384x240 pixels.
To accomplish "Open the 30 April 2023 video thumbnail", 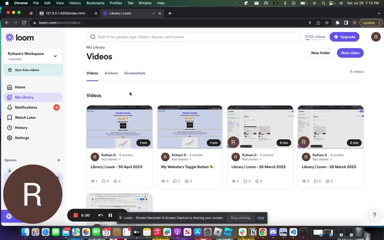I will click(x=120, y=127).
